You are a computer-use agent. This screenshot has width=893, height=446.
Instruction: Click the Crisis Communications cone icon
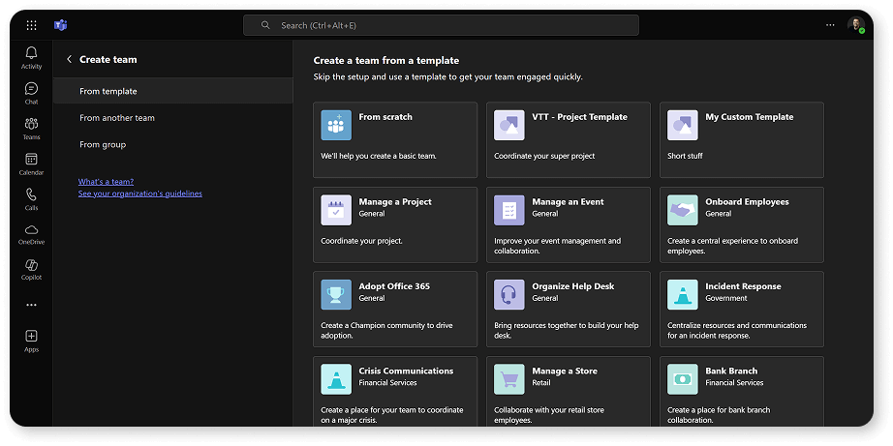click(336, 379)
